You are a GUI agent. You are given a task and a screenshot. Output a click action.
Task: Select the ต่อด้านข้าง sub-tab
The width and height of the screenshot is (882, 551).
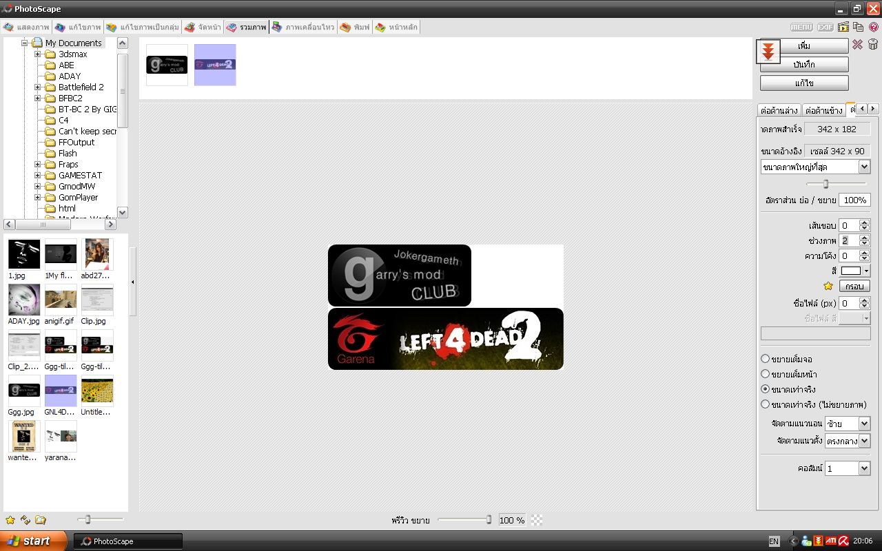pos(823,110)
